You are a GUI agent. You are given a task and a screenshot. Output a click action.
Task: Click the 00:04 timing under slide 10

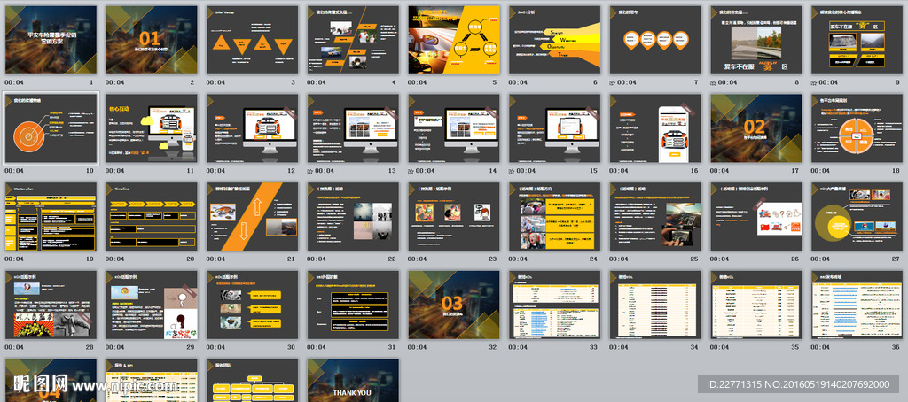tap(14, 171)
